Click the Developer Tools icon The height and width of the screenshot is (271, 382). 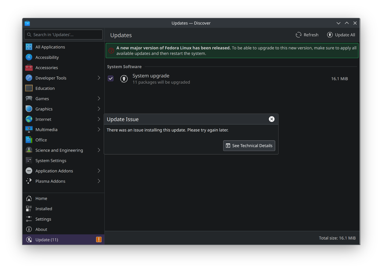(29, 78)
